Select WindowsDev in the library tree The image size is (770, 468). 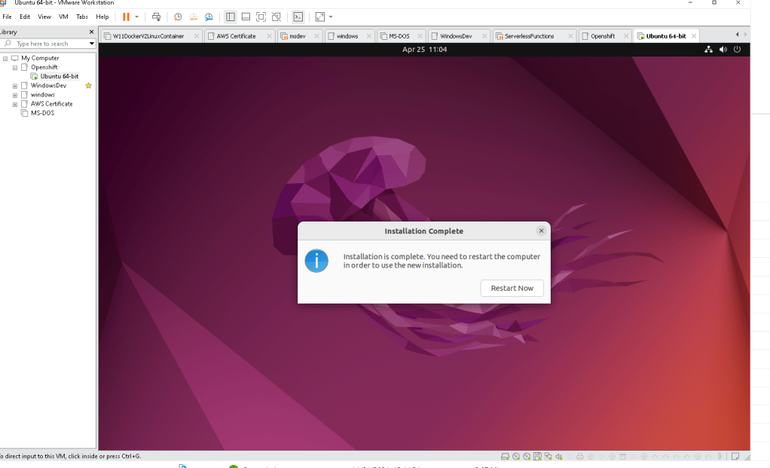pos(48,85)
